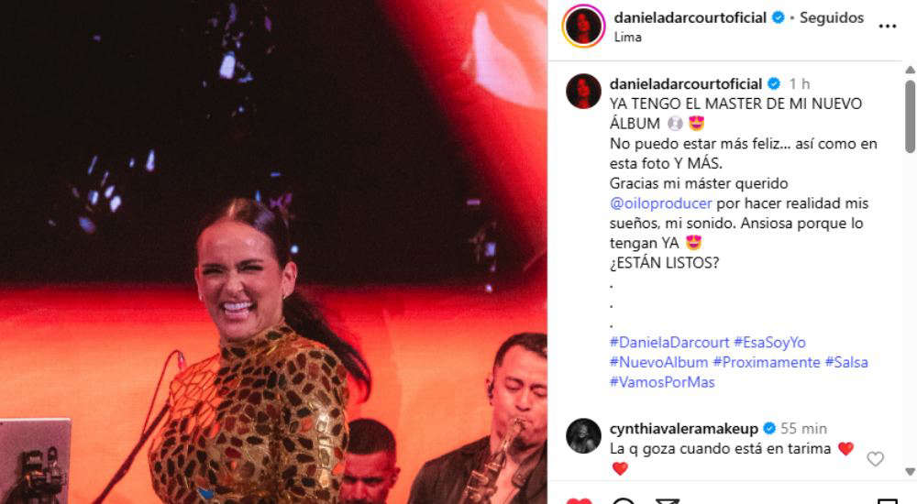The width and height of the screenshot is (917, 504).
Task: Click danieladarcourtoficial's story-ring avatar in the header
Action: click(x=583, y=27)
